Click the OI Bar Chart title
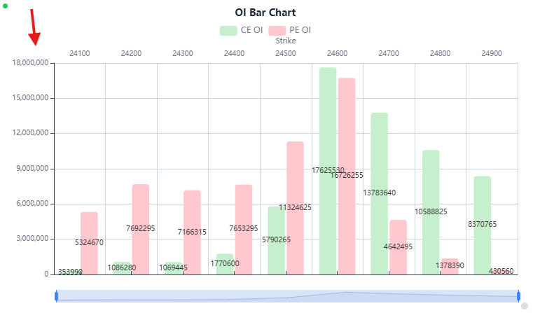 point(265,13)
